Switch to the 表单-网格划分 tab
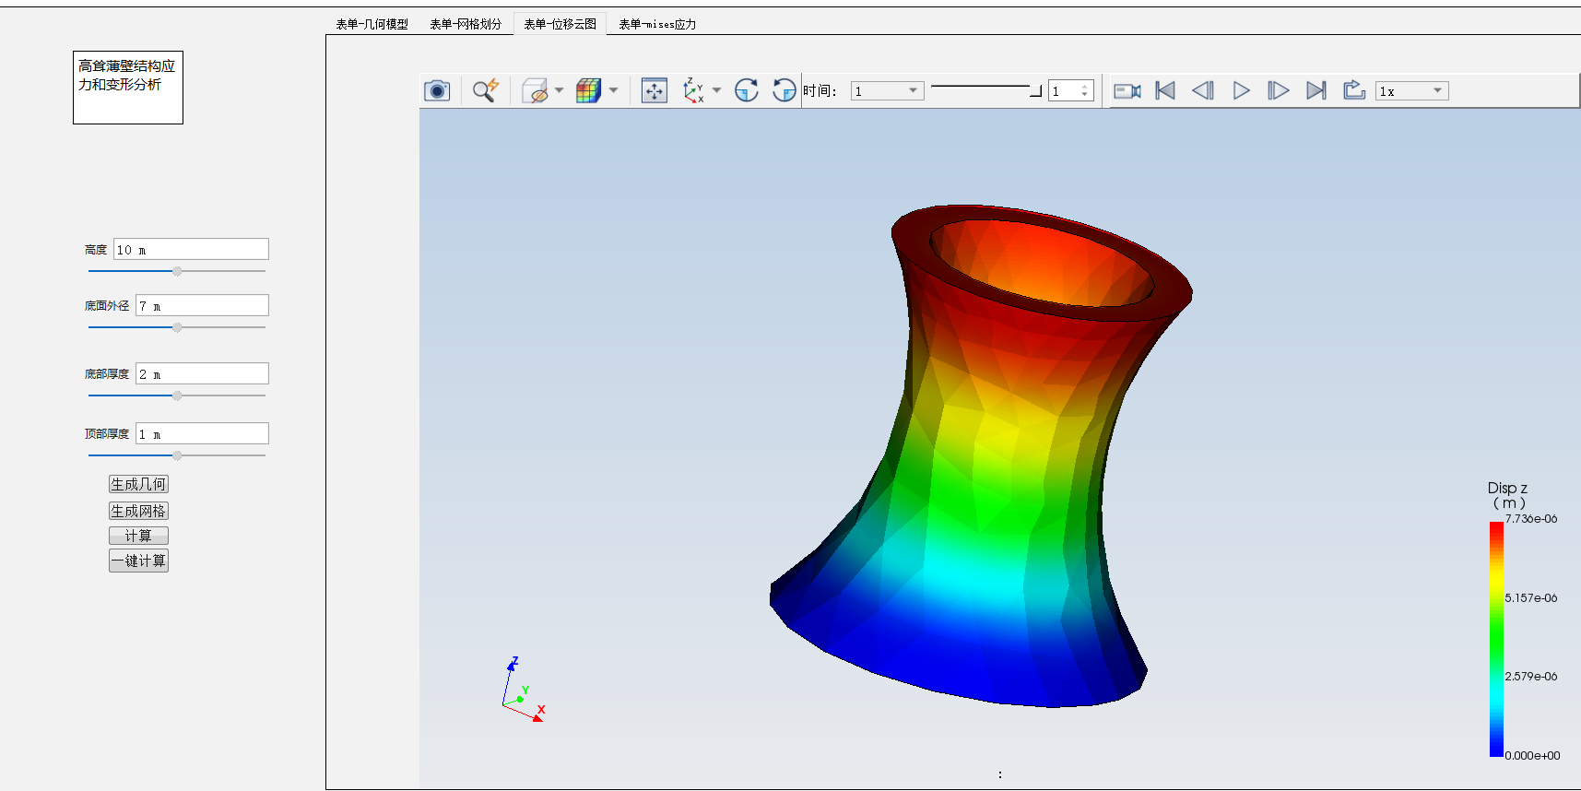 pos(466,24)
